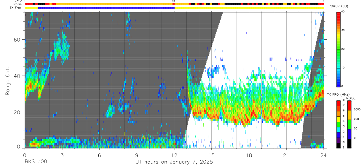
Task: Click the "Noise" row label at top left
Action: point(18,4)
